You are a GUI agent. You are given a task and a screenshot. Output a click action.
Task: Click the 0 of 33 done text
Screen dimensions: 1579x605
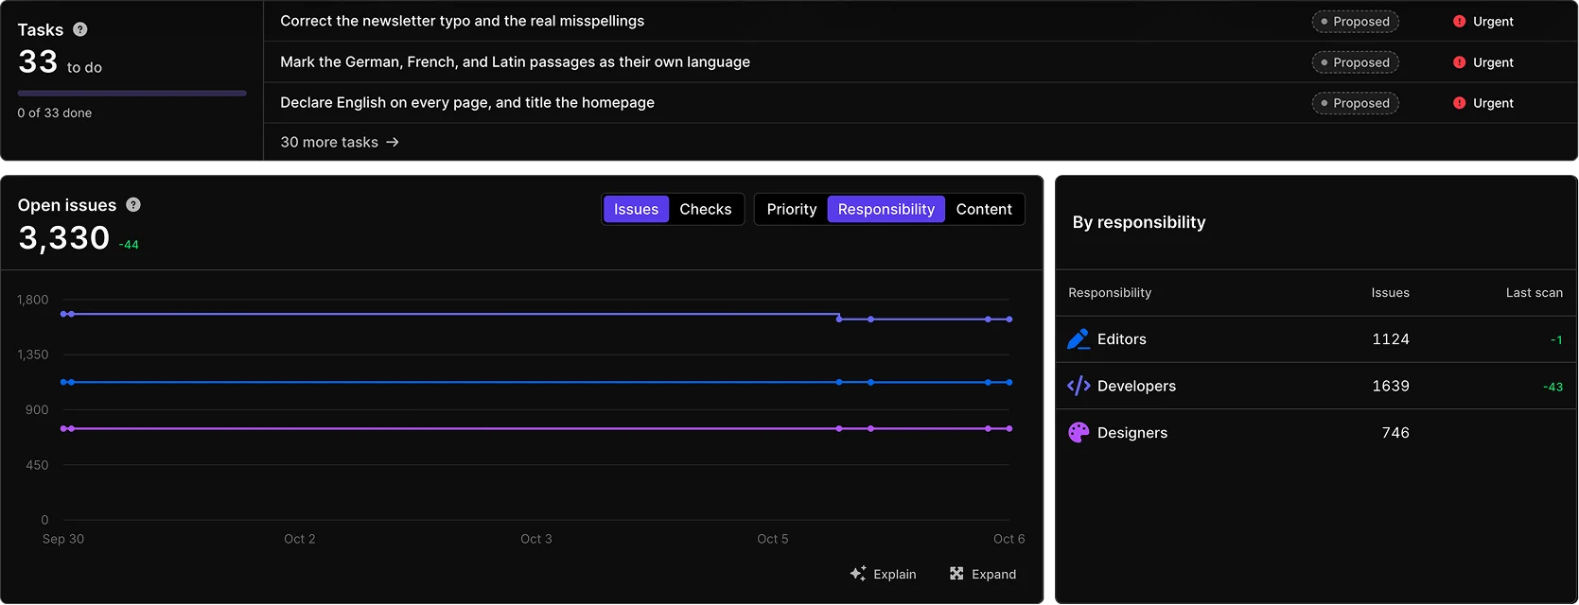pos(54,112)
